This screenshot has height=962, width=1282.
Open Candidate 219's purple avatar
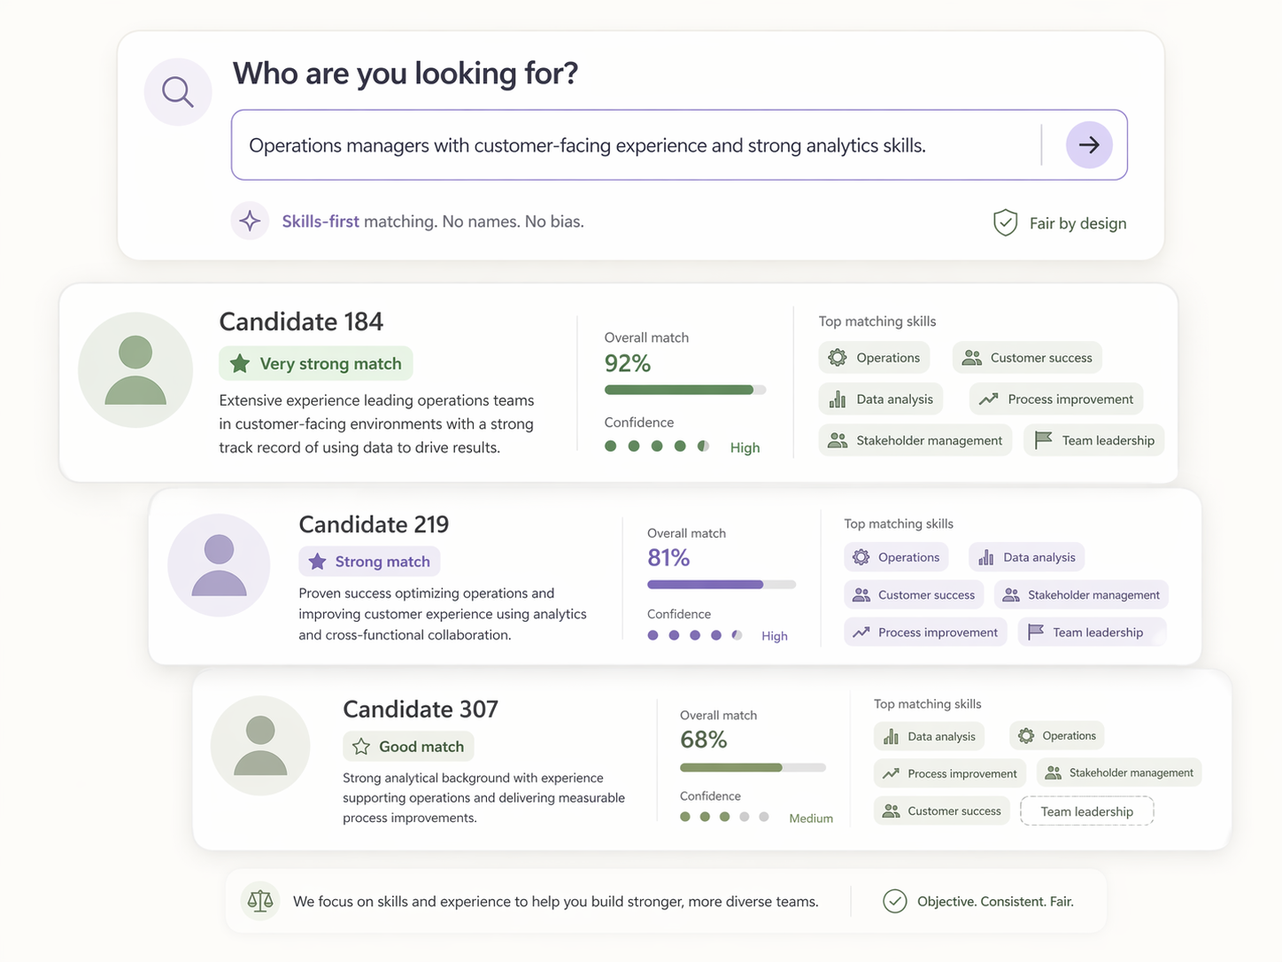pos(219,565)
